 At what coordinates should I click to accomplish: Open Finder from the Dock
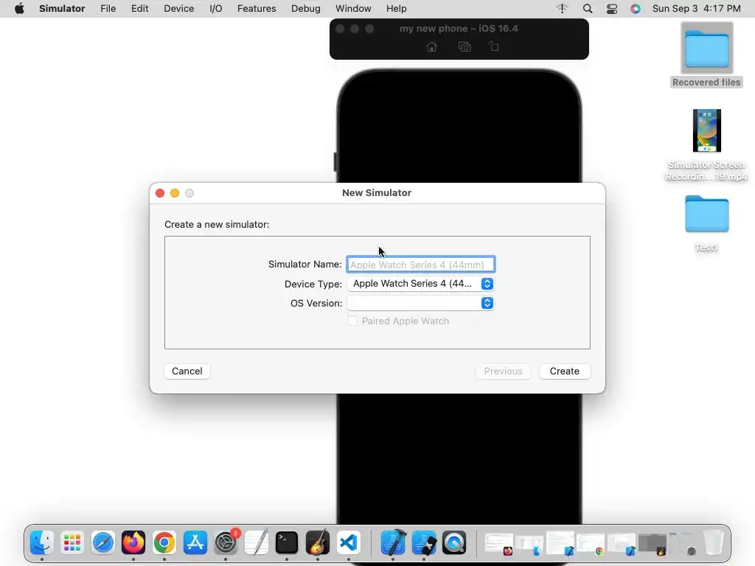click(x=42, y=543)
